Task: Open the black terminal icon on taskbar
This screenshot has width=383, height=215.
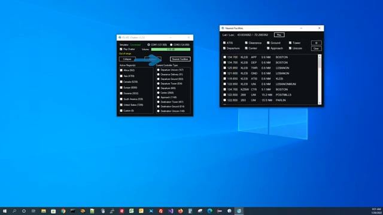Action: [x=73, y=211]
